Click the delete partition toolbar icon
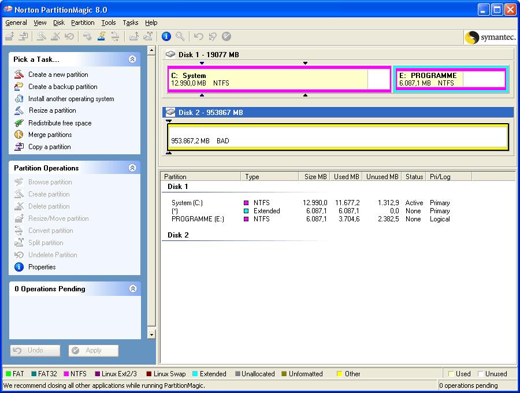This screenshot has height=393, width=520. [55, 36]
